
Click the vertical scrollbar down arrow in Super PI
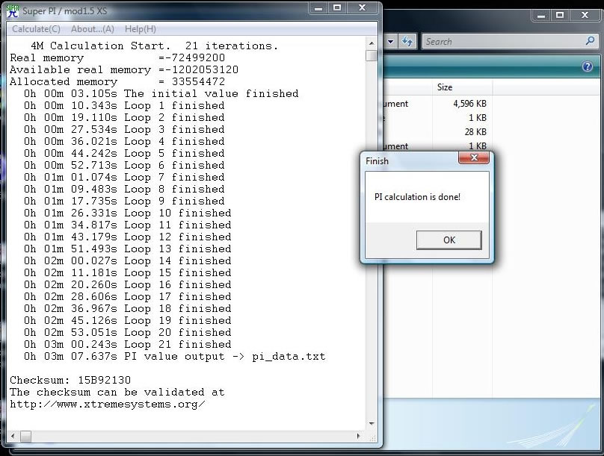[x=372, y=424]
